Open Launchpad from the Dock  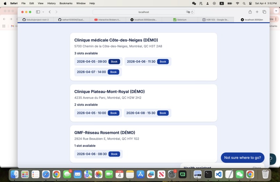coord(25,174)
